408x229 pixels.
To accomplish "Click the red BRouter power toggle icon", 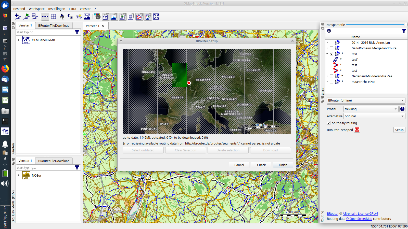I will pos(357,130).
